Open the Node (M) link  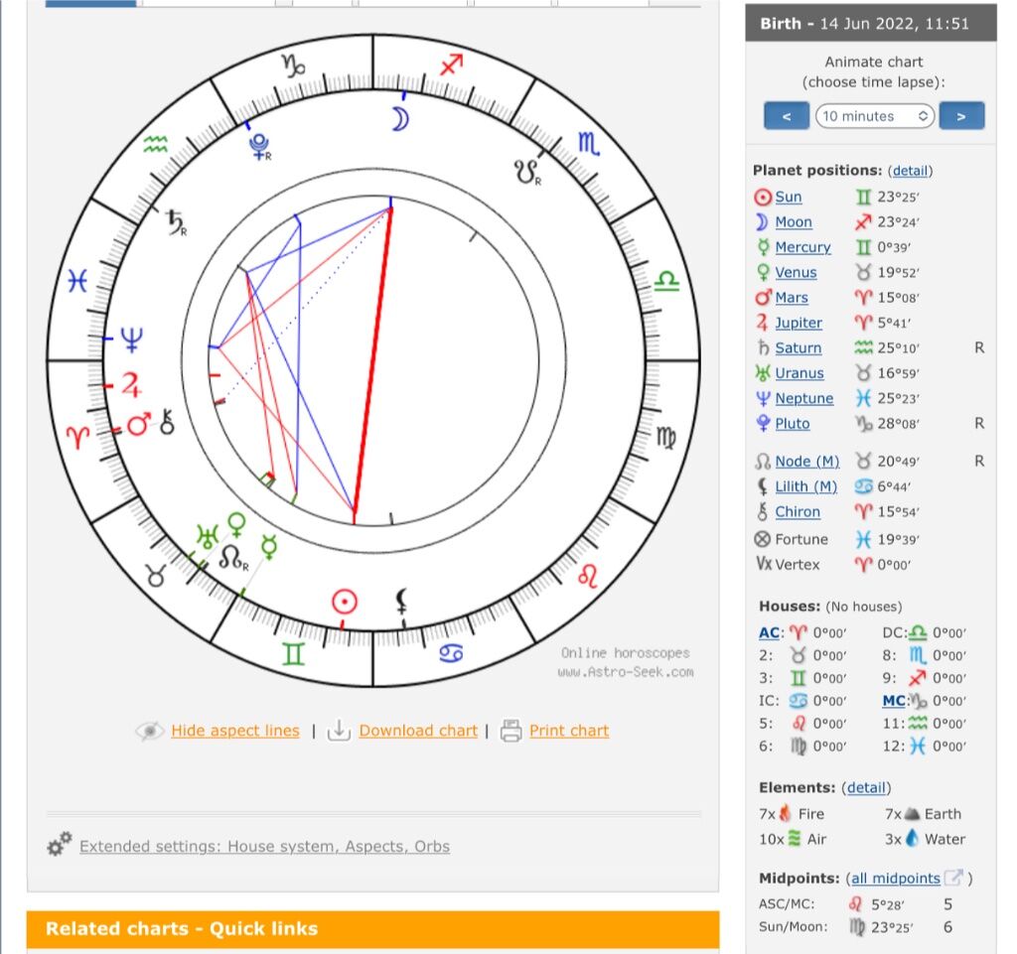(807, 462)
